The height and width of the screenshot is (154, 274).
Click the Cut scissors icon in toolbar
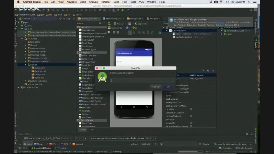pyautogui.click(x=40, y=10)
